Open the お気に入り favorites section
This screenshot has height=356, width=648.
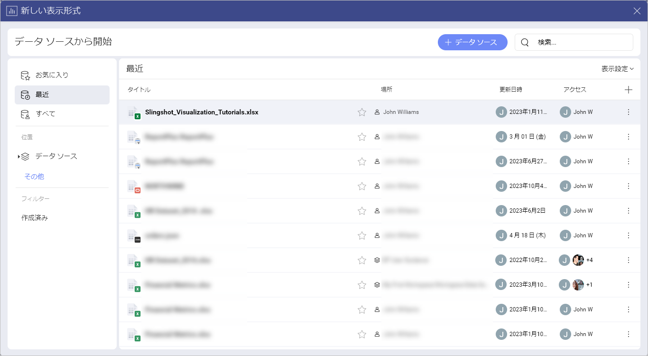tap(62, 75)
